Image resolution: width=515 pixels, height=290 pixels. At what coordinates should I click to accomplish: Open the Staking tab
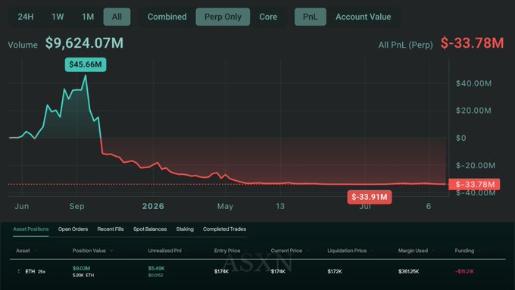click(x=185, y=229)
